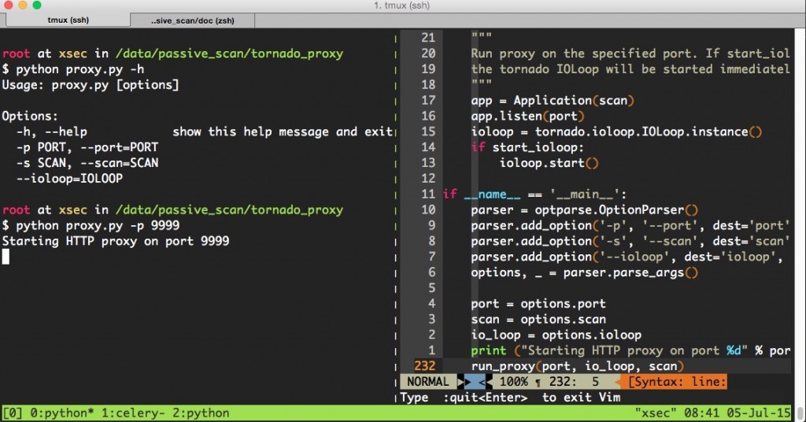Click the yellow minimize window button
This screenshot has height=422, width=806.
[23, 6]
